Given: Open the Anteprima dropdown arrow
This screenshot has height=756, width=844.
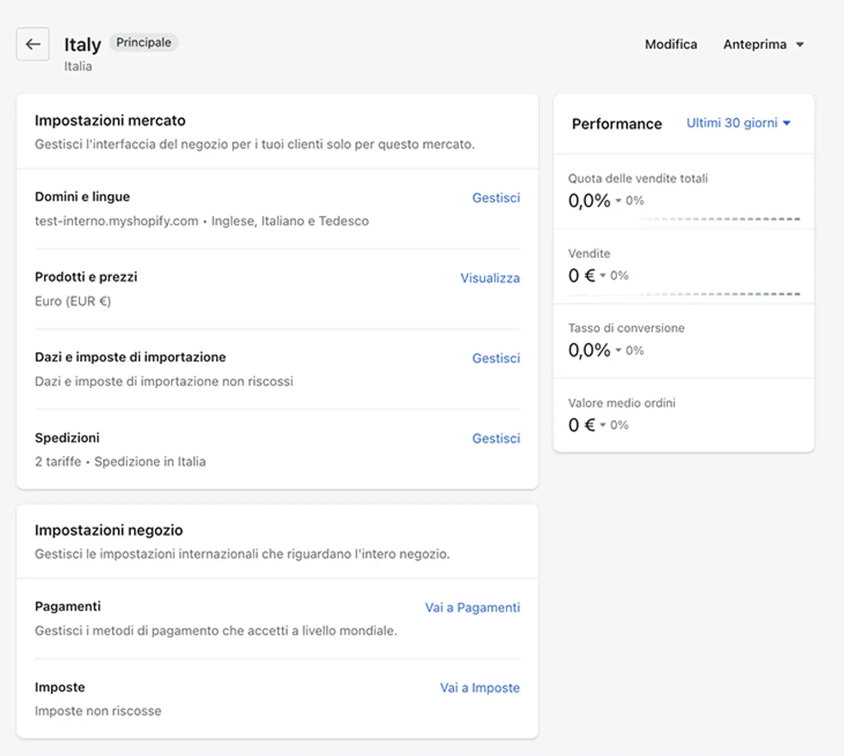Looking at the screenshot, I should coord(800,45).
